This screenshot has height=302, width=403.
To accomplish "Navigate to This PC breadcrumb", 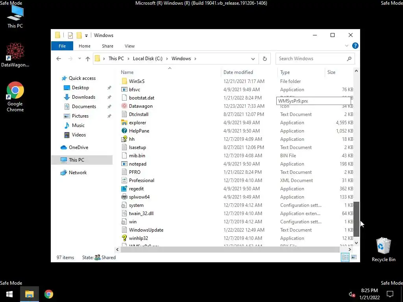I will 116,59.
